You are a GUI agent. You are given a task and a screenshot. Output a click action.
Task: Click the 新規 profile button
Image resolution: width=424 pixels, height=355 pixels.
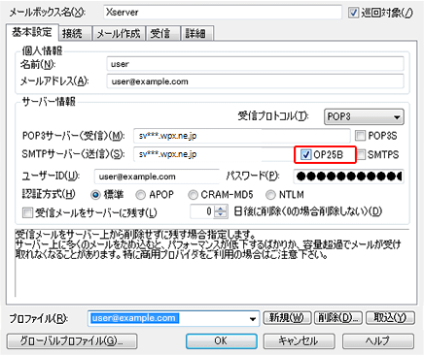(287, 318)
